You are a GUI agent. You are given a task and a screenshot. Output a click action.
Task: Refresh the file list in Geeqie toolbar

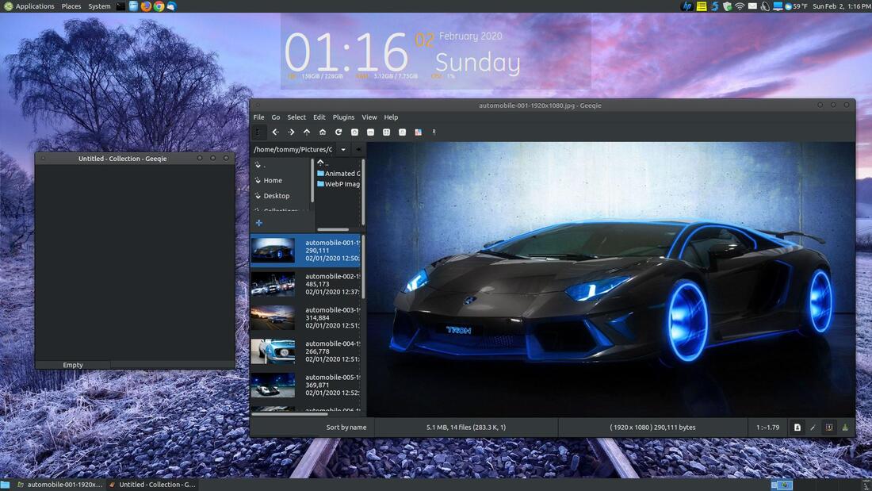(338, 132)
